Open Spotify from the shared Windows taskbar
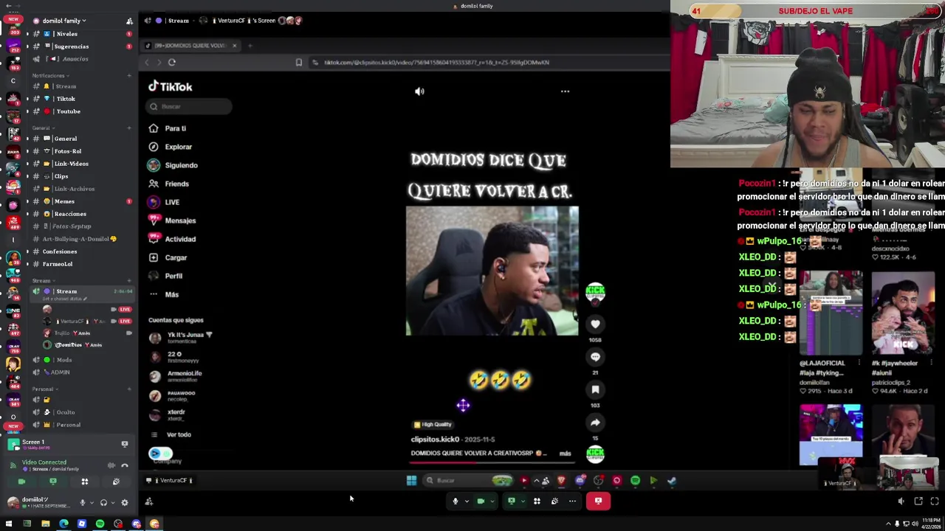The width and height of the screenshot is (945, 531). 635,481
